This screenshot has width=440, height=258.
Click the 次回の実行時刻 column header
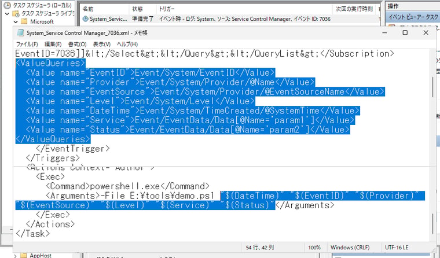click(354, 9)
